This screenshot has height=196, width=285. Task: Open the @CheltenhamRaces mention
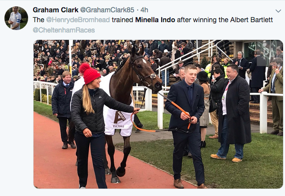click(64, 30)
